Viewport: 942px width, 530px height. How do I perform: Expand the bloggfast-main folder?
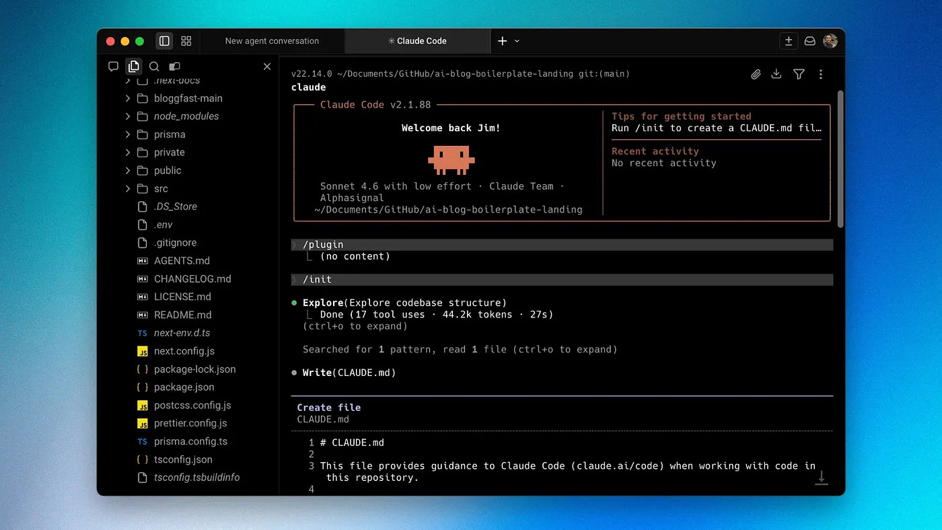click(x=128, y=98)
